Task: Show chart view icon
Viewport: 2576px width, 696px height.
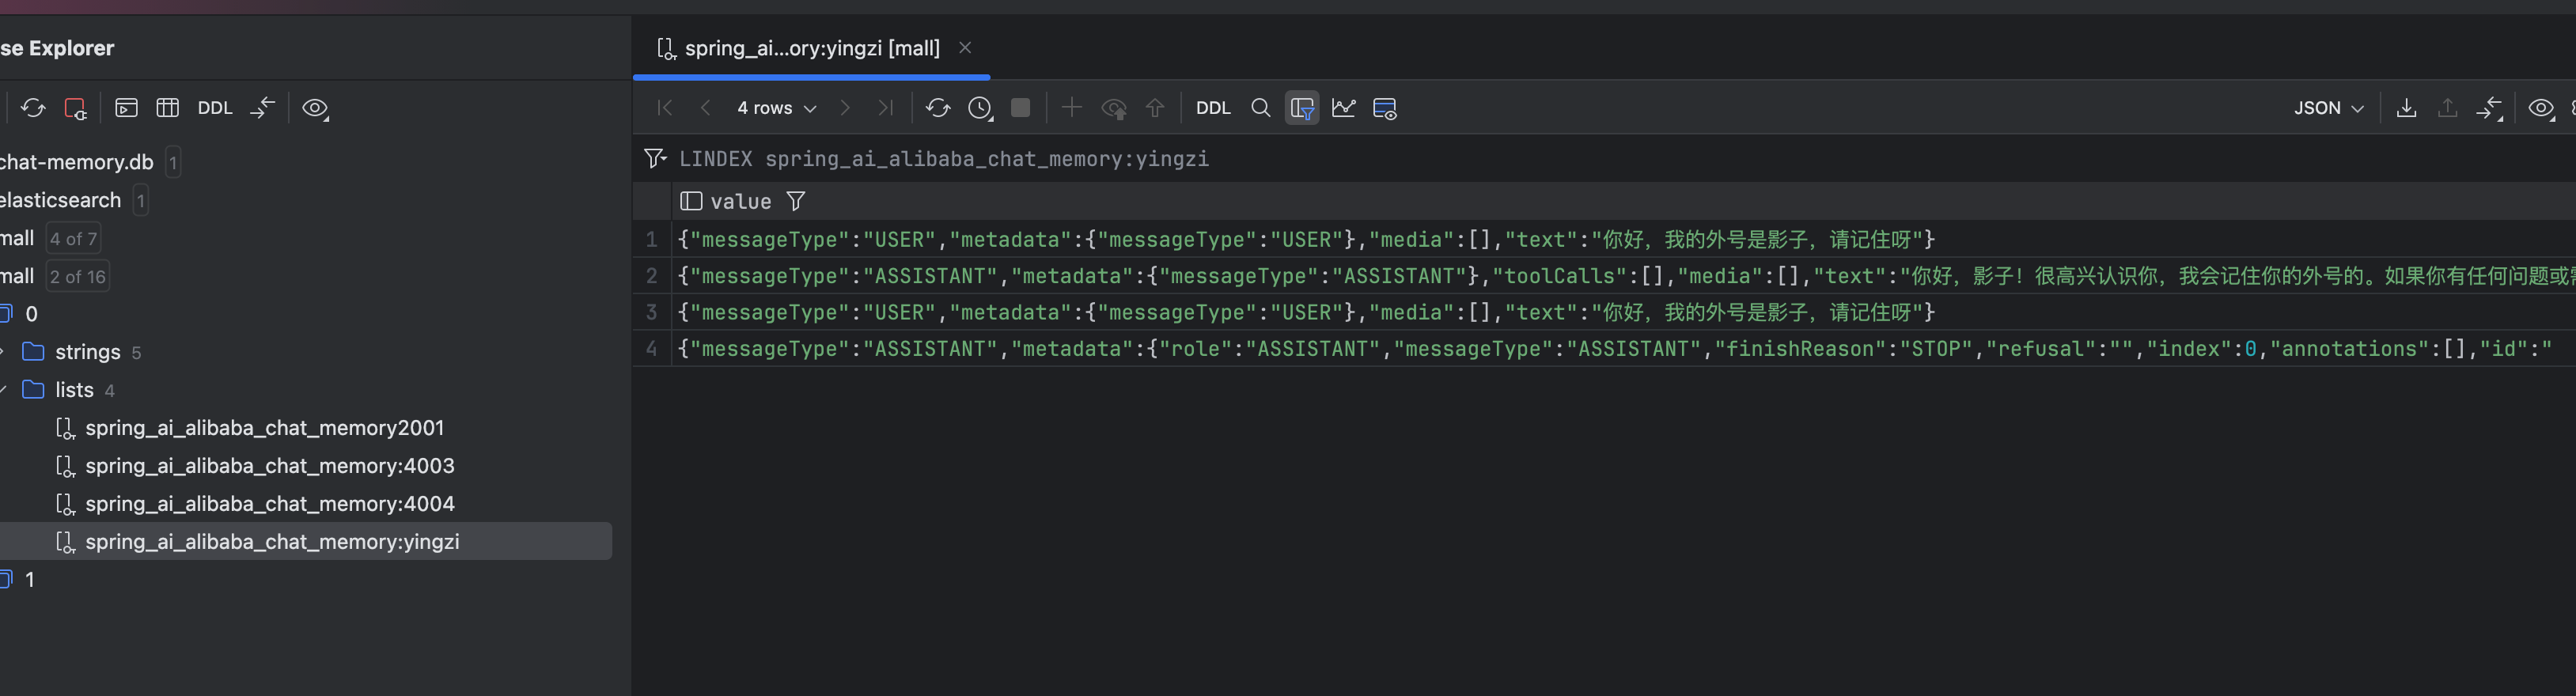Action: 1344,108
